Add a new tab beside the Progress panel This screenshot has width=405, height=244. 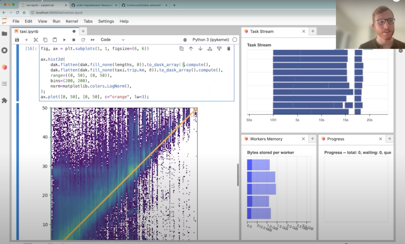[x=390, y=139]
